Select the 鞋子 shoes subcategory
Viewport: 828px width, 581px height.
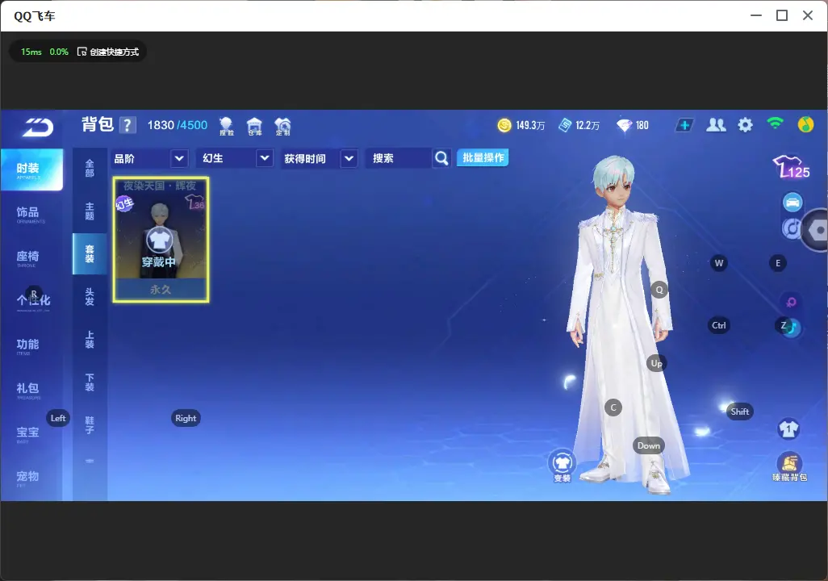pos(90,425)
